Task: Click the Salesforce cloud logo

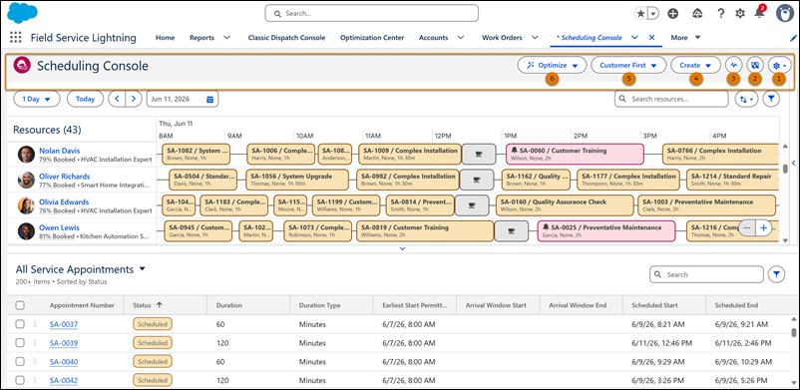Action: point(22,13)
